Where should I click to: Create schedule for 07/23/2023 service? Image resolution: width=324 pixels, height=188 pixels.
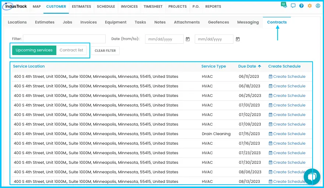point(287,153)
